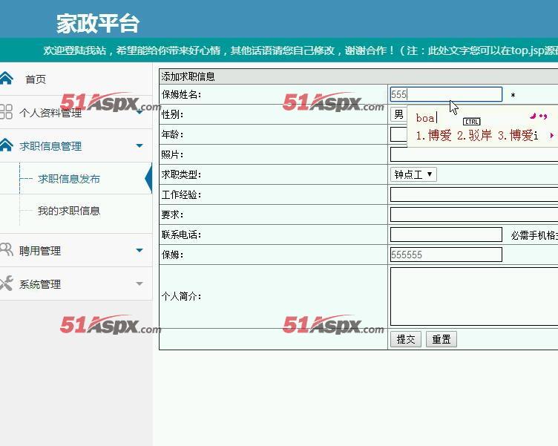Open 系统管理 menu
The width and height of the screenshot is (558, 446).
pyautogui.click(x=40, y=284)
